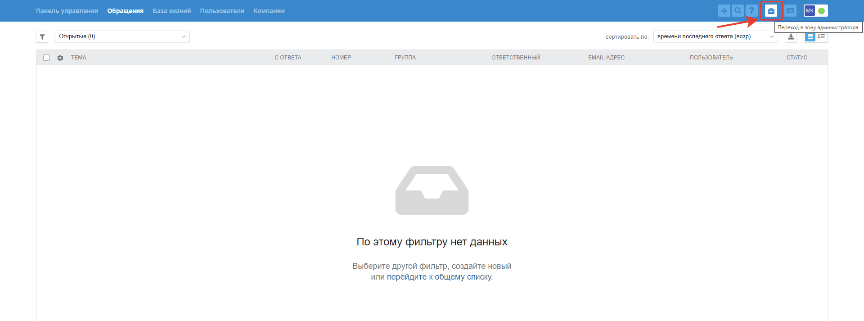
Task: Switch to compact list view icon
Action: [810, 36]
